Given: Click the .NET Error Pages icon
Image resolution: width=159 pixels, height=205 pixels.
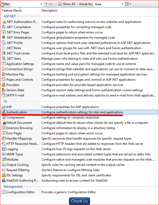Looking at the screenshot, I should coord(4,32).
